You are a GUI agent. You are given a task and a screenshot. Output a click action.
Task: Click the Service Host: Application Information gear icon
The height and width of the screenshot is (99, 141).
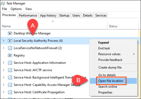click(x=10, y=63)
